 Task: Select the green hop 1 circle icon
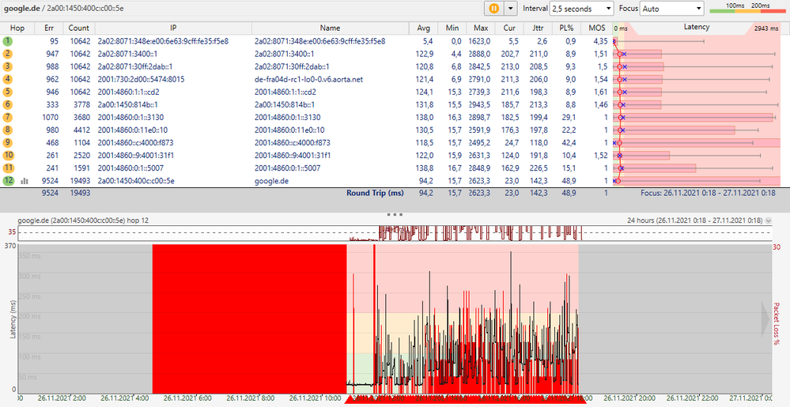(x=8, y=40)
